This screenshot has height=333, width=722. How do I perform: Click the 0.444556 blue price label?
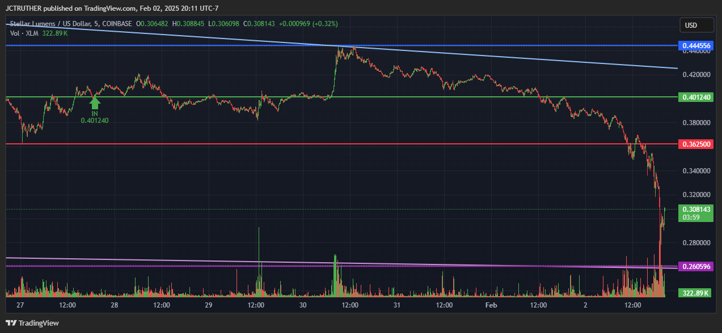pyautogui.click(x=695, y=45)
